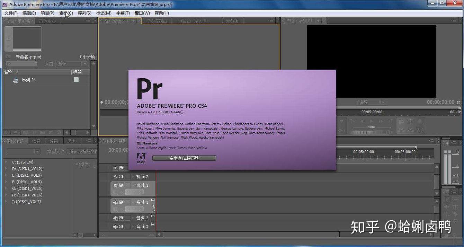The image size is (464, 247).
Task: Click sync lock icon on 音频 2 track
Action: pyautogui.click(x=122, y=218)
